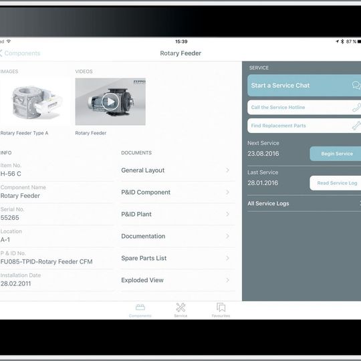The height and width of the screenshot is (361, 361).
Task: Click chevron next to P&ID Plant
Action: click(x=227, y=214)
